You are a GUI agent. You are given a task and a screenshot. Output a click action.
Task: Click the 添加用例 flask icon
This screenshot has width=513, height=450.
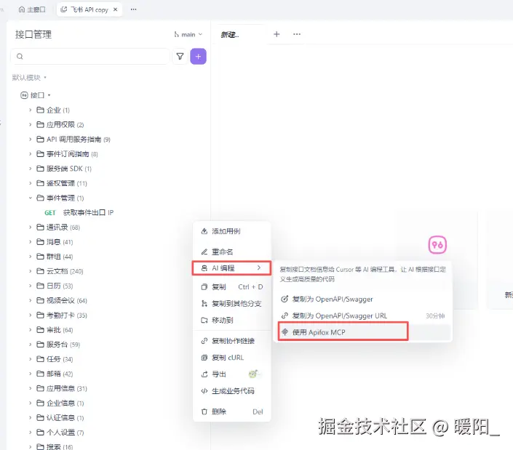[204, 231]
